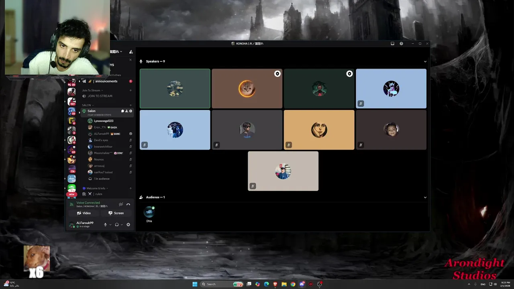Open the server icon with 176 badge
The image size is (514, 289).
pos(71,169)
